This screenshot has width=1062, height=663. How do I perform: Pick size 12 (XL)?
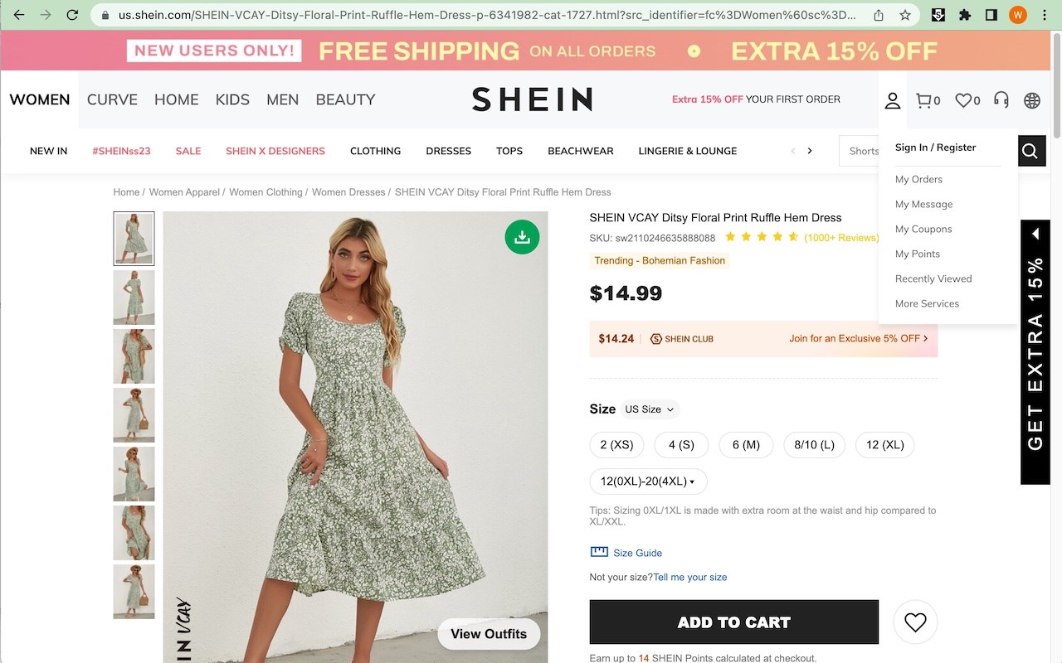click(x=884, y=445)
